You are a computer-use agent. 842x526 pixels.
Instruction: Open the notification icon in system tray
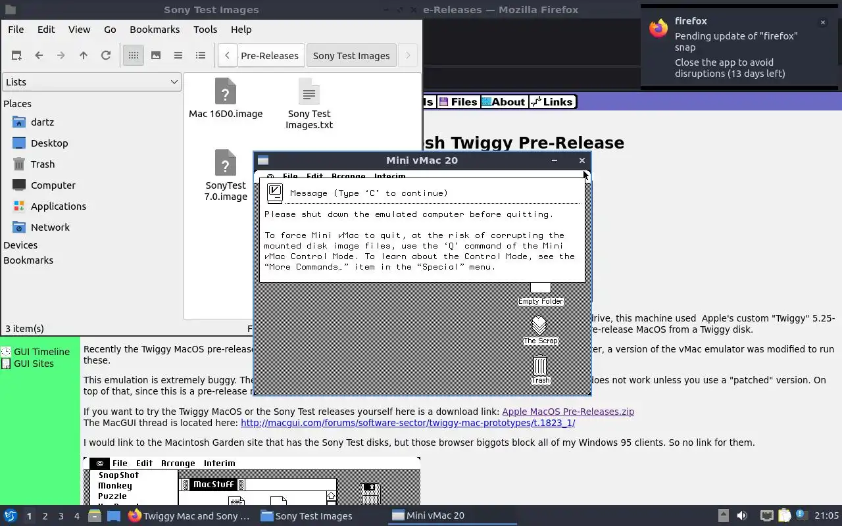point(801,516)
